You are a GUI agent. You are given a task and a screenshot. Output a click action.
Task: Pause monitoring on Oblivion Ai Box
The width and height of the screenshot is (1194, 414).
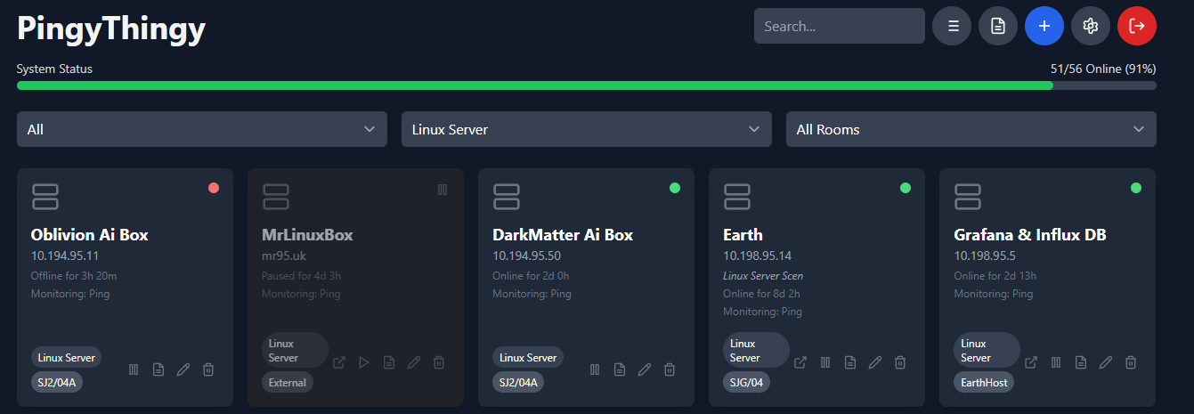click(134, 369)
